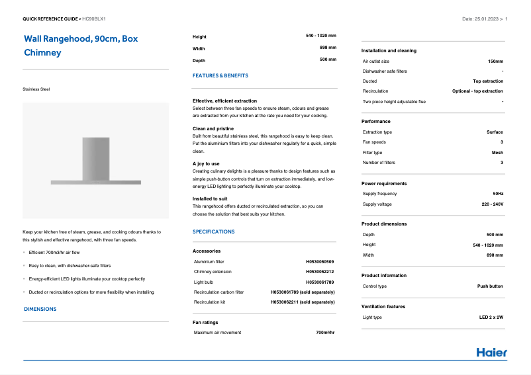The width and height of the screenshot is (531, 375).
Task: Click Ducted value 'Top extraction'
Action: click(x=488, y=81)
